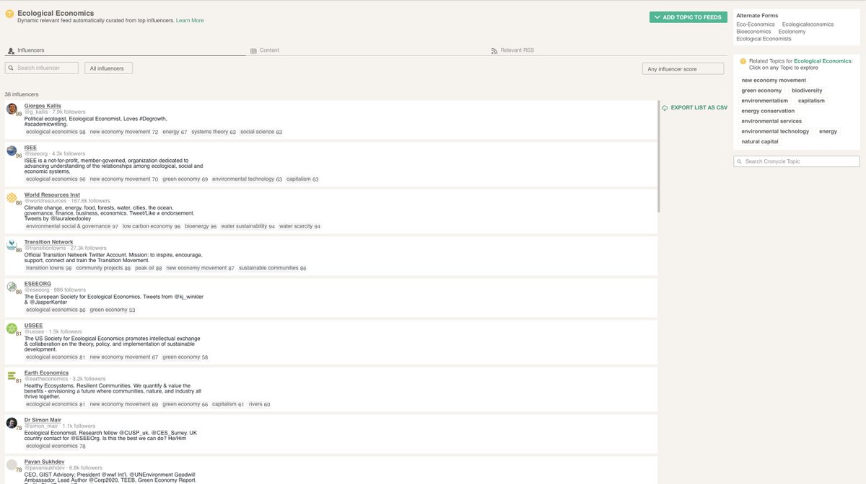Focus the Search Cronycle Topic field
866x484 pixels.
coord(797,161)
